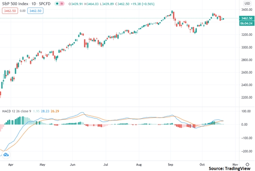Click the low value L3439.89
Image resolution: width=255 pixels, height=171 pixels.
point(107,4)
